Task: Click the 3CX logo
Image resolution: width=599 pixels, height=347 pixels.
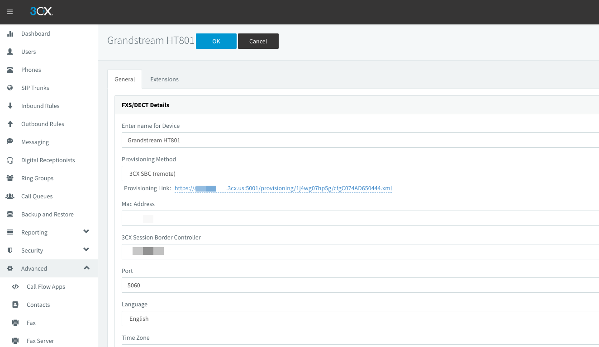Action: pos(42,12)
